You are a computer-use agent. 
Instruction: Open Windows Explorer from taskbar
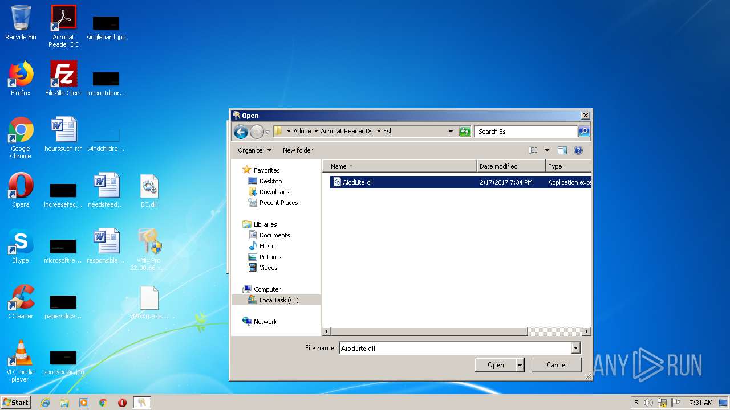64,403
